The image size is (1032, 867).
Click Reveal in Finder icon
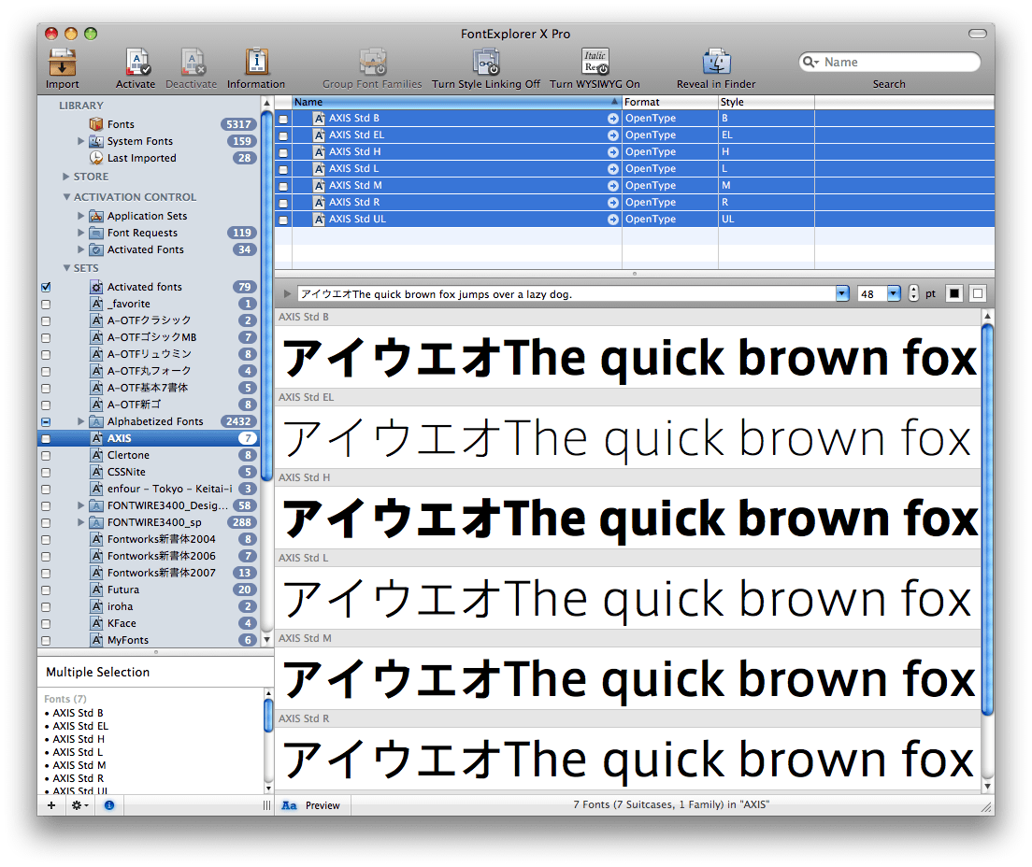coord(716,63)
